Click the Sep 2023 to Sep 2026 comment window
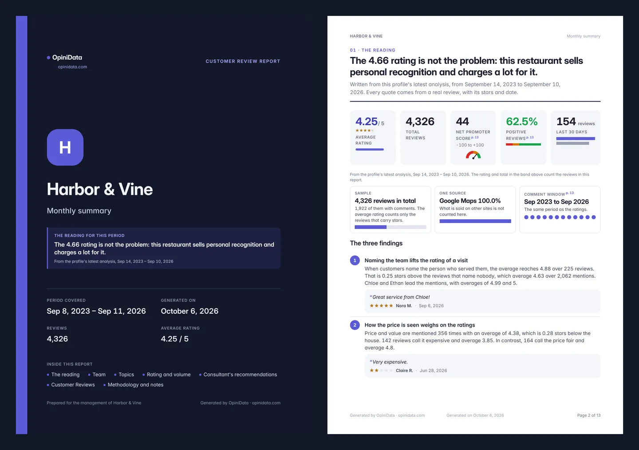 (x=556, y=202)
